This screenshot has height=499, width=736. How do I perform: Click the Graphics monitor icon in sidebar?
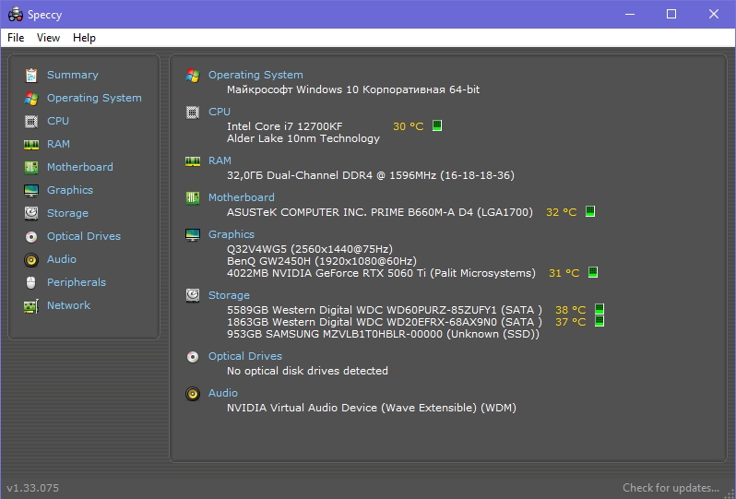pos(31,190)
